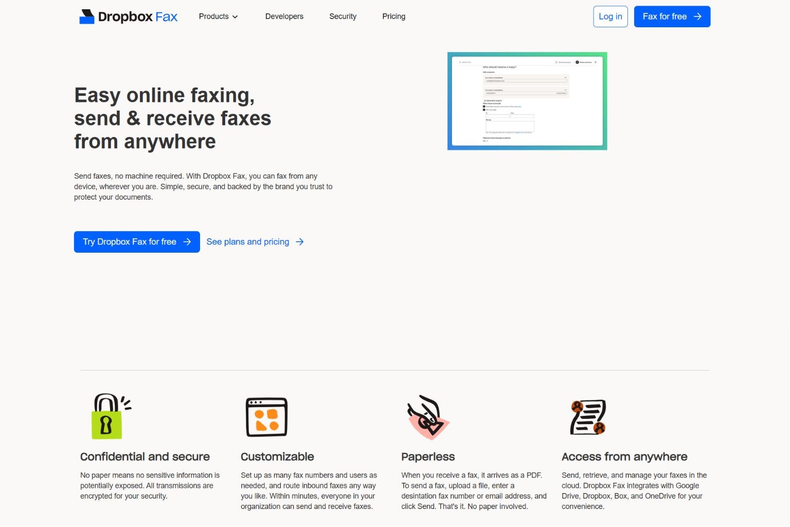Viewport: 790px width, 527px height.
Task: Click the Send faxes, no machine paragraph
Action: (x=203, y=186)
